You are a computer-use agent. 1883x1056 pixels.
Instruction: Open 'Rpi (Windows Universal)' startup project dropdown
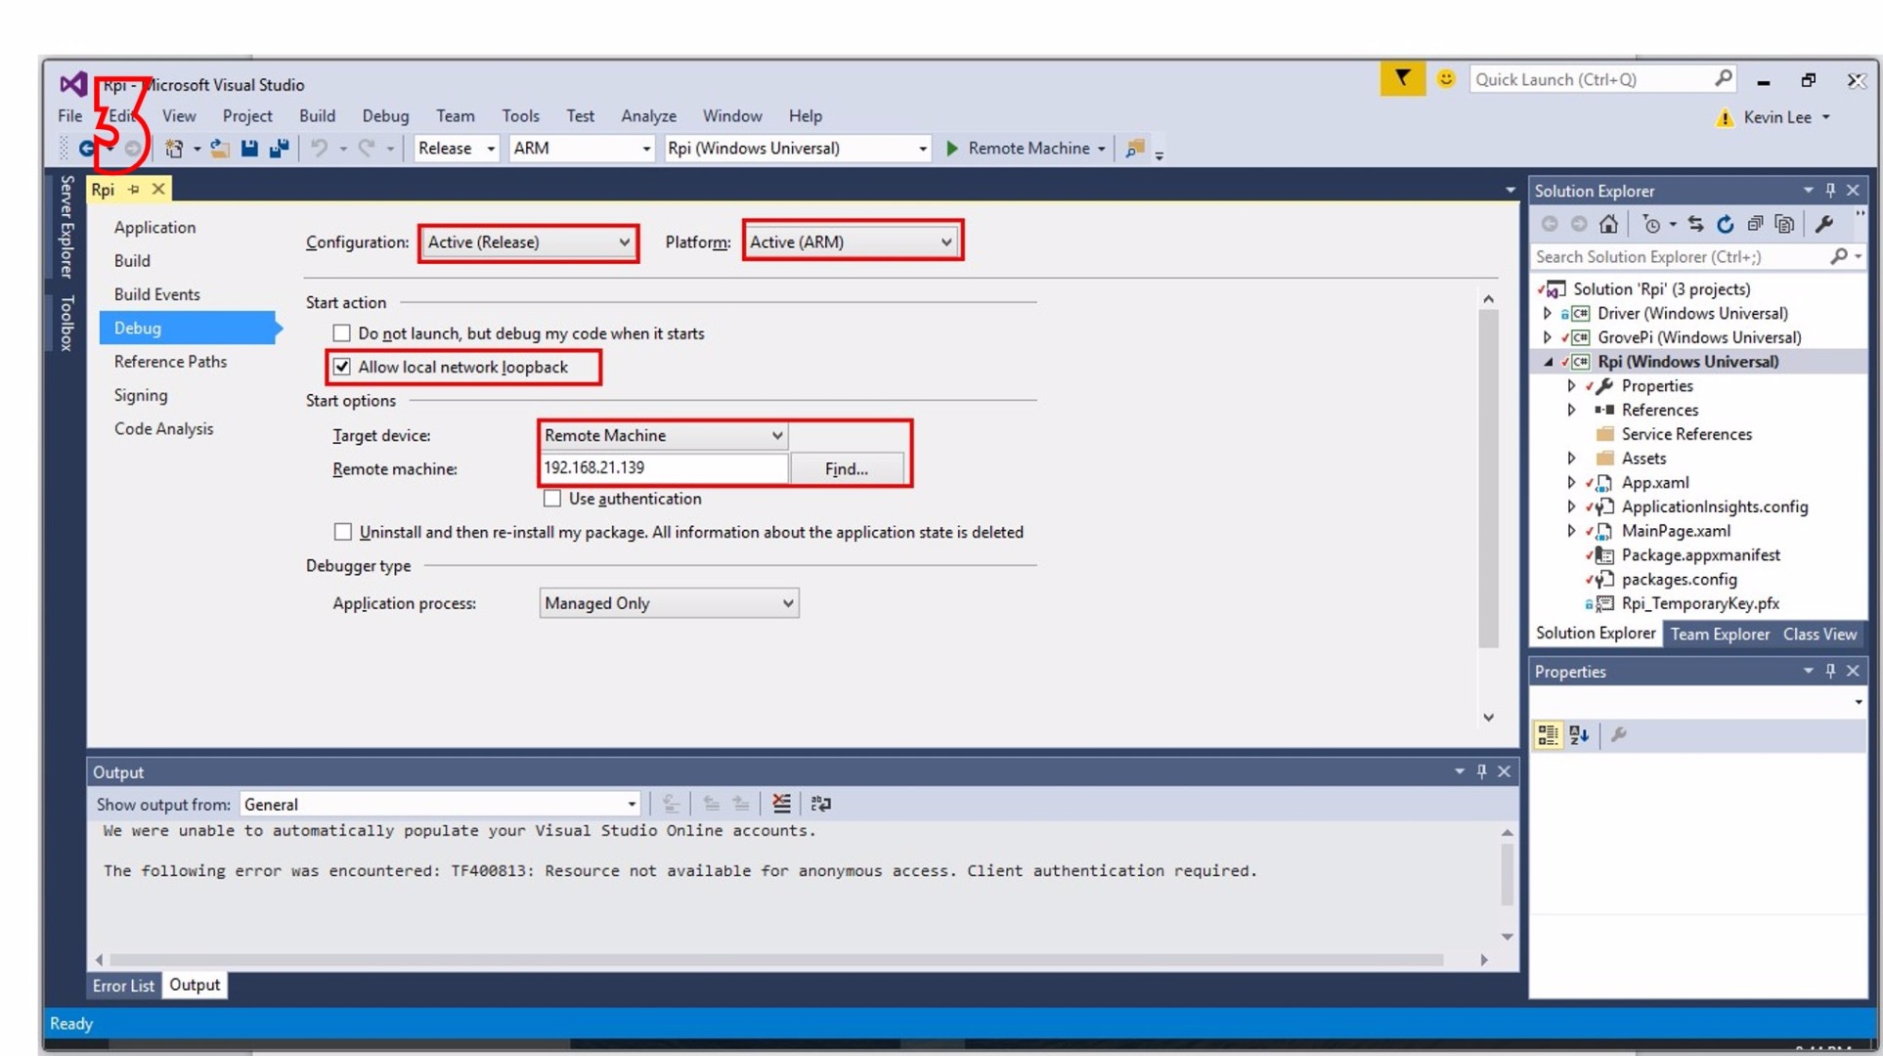click(x=797, y=149)
